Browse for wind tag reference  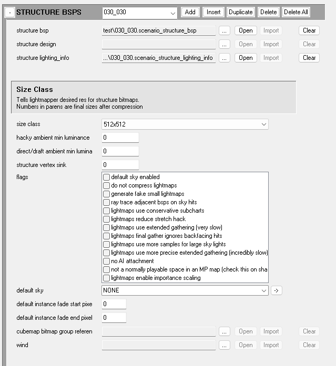pyautogui.click(x=225, y=345)
